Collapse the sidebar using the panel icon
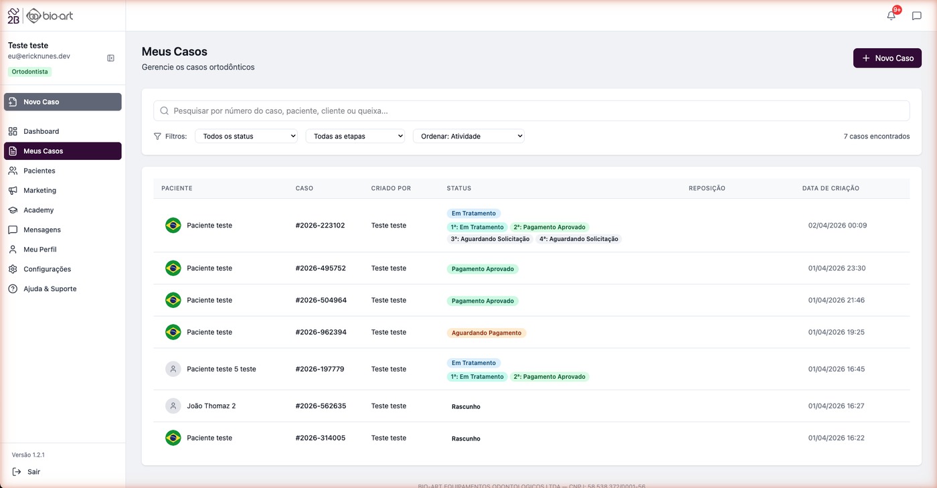The height and width of the screenshot is (488, 937). click(x=111, y=58)
